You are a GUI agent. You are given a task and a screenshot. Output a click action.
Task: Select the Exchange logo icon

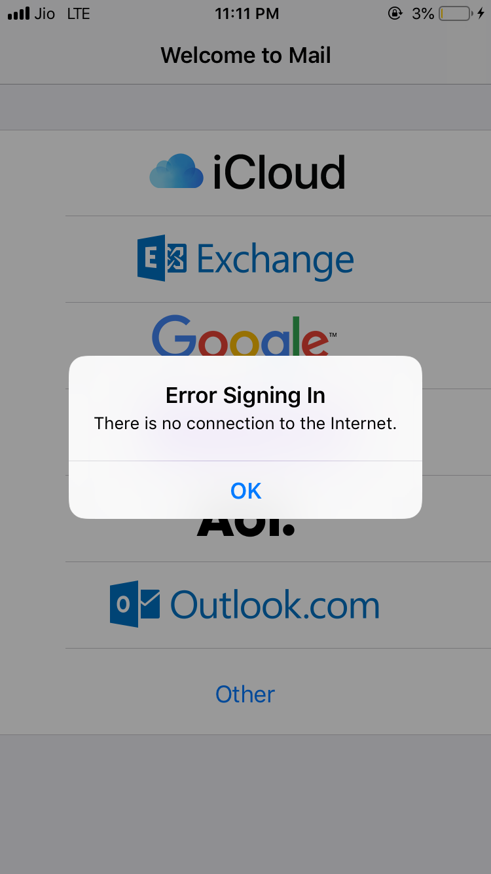pyautogui.click(x=162, y=259)
